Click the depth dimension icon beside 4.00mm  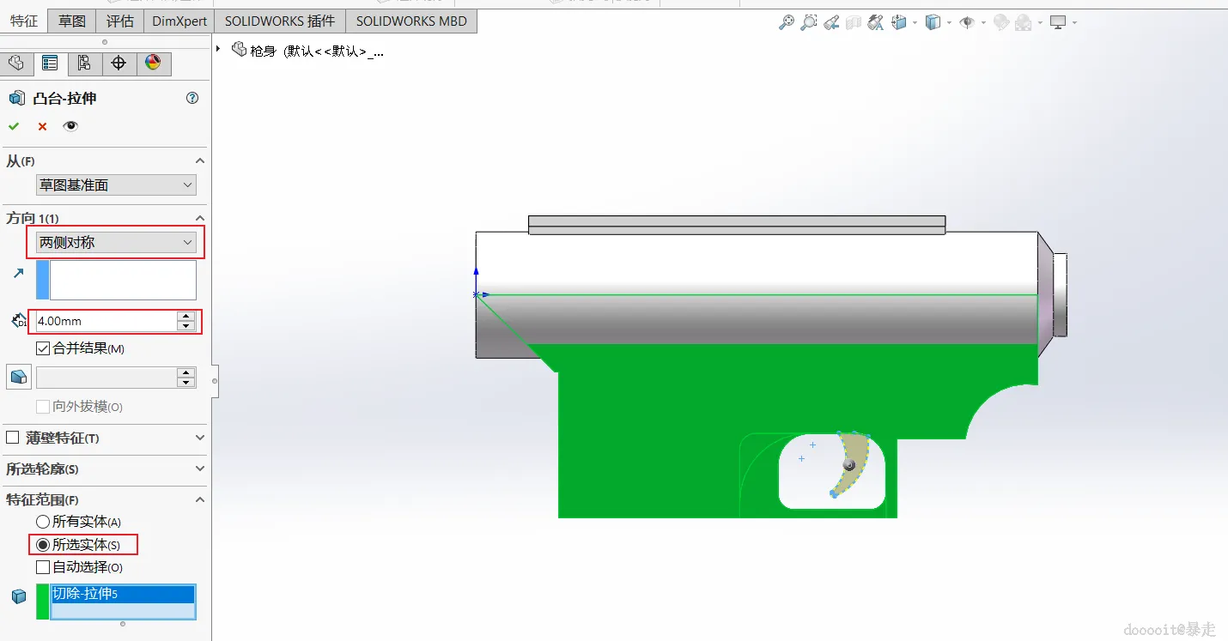19,321
